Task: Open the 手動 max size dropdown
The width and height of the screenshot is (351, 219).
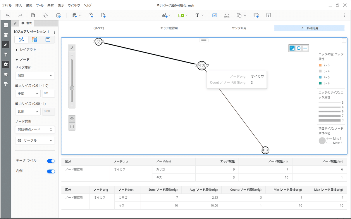Action: coord(28,93)
